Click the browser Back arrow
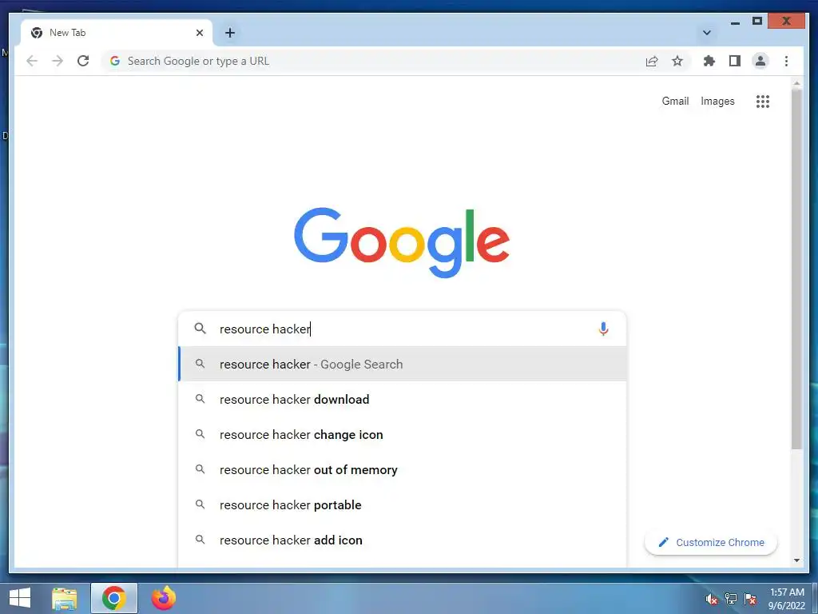818x614 pixels. (x=32, y=61)
